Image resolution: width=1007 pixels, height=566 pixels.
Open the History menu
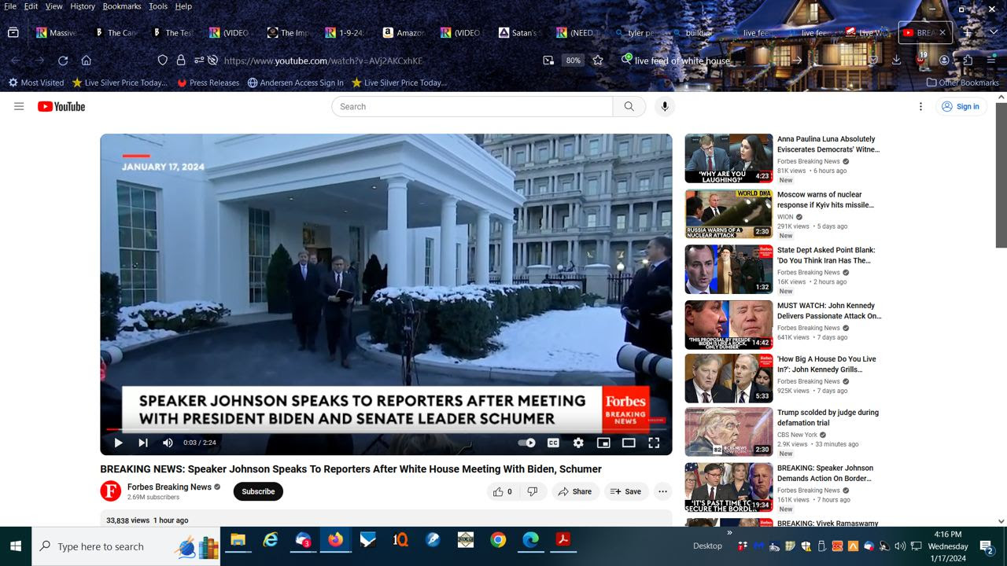tap(83, 6)
